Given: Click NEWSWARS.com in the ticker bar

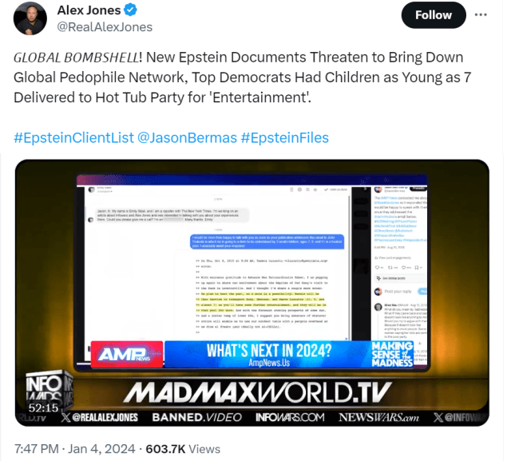Looking at the screenshot, I should coord(378,417).
